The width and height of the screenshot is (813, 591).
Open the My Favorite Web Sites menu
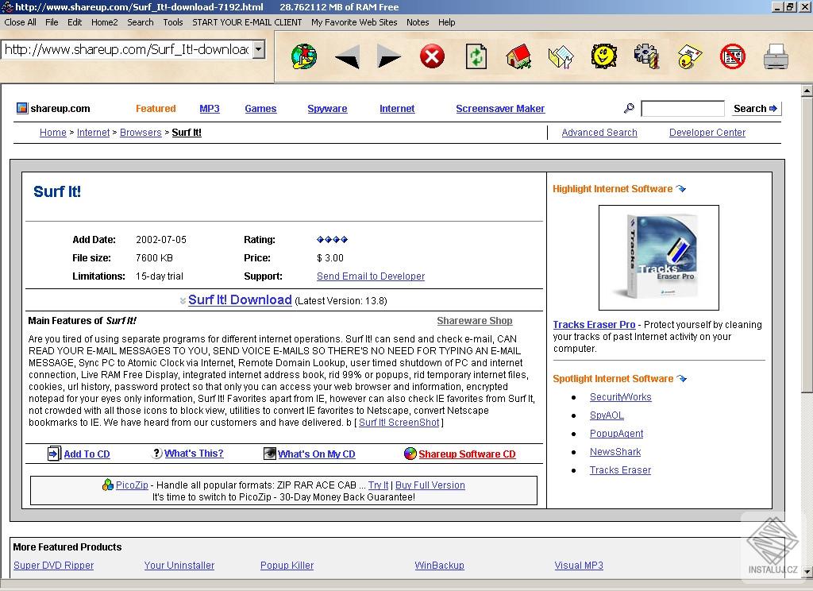(x=354, y=22)
